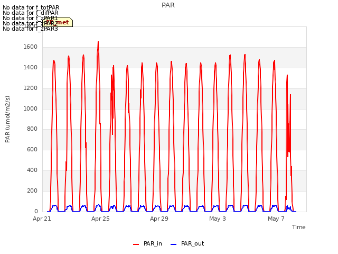Image resolution: width=338 pixels, height=254 pixels.
Task: Click the 1600 y-axis tick label
Action: [x=31, y=47]
